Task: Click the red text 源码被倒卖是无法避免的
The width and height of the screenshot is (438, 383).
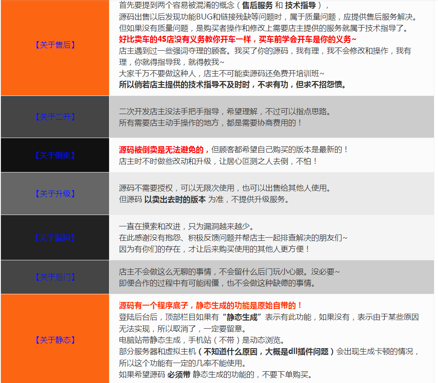Action: pos(164,149)
